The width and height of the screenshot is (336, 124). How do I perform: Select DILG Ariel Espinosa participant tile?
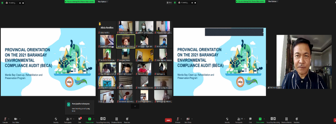click(125, 69)
